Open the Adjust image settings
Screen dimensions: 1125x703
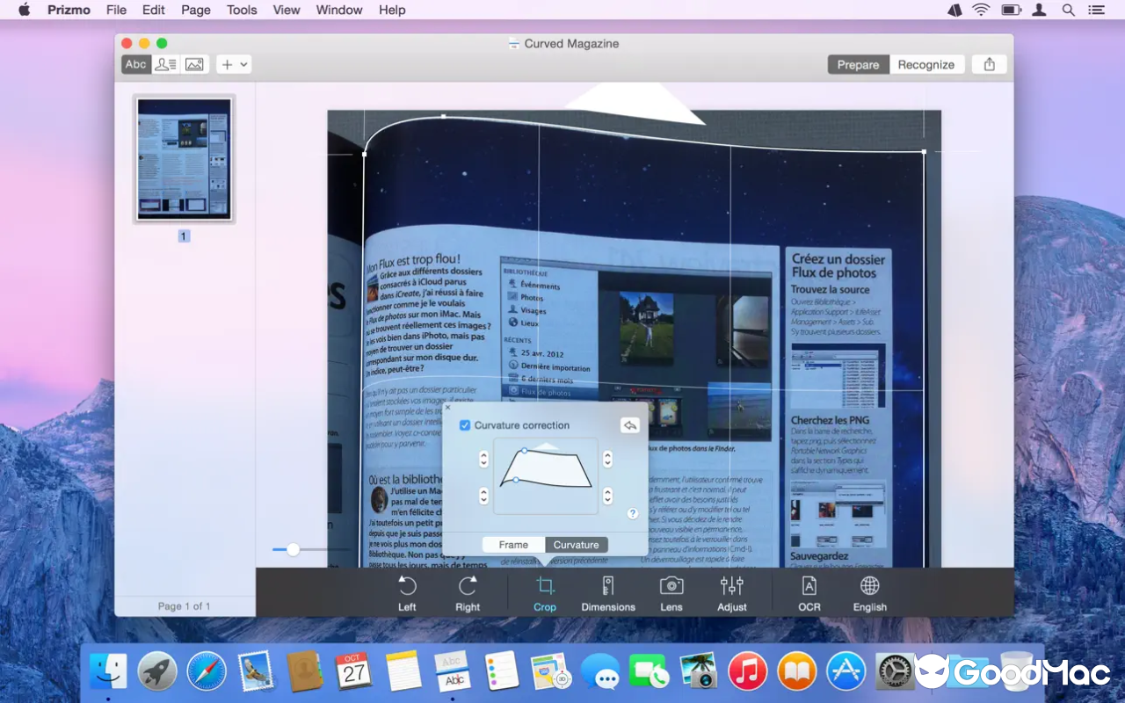coord(731,593)
